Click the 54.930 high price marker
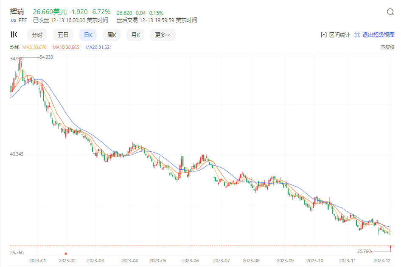This screenshot has width=401, height=267. (x=46, y=57)
